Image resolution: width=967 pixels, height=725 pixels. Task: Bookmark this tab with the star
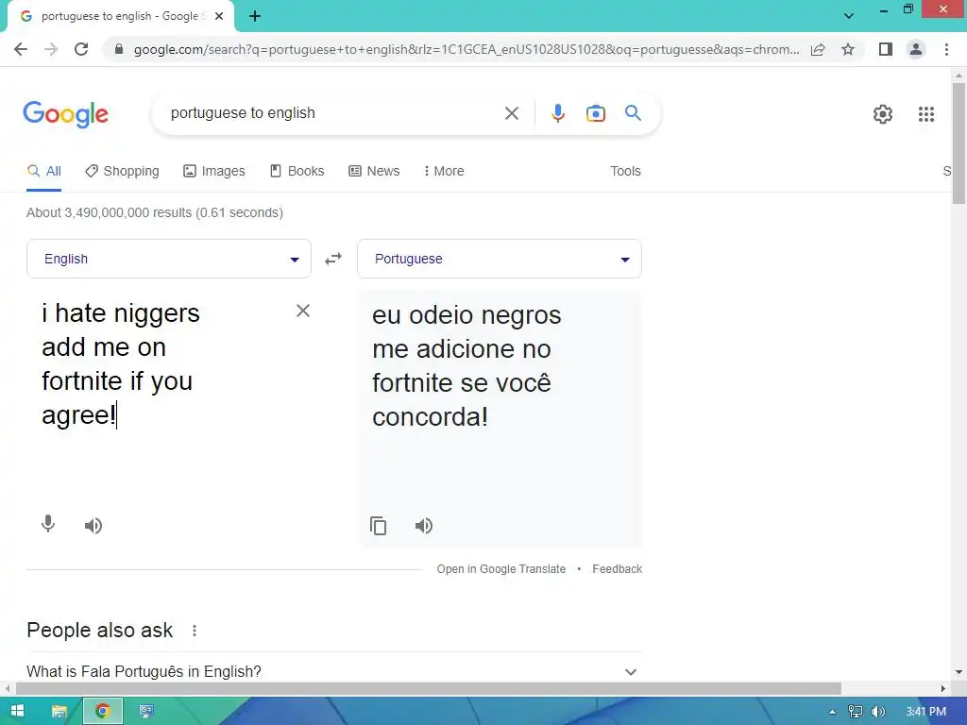coord(848,49)
